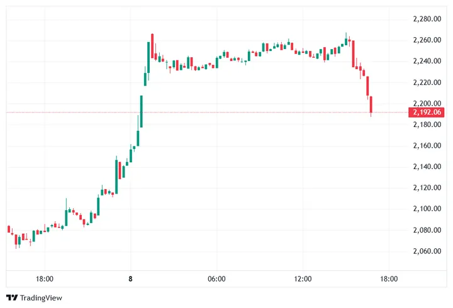Click the last red candle at the far right
The height and width of the screenshot is (308, 453).
pos(371,105)
